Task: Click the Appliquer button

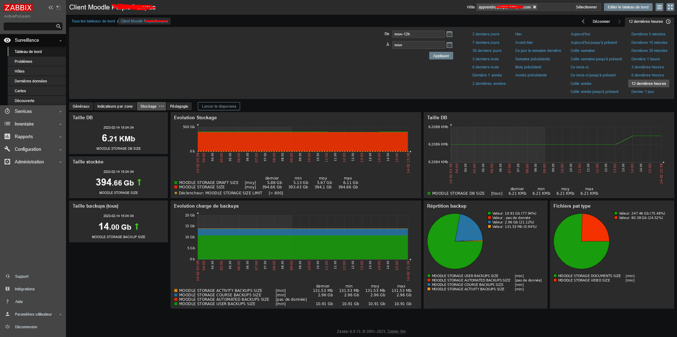Action: [441, 56]
